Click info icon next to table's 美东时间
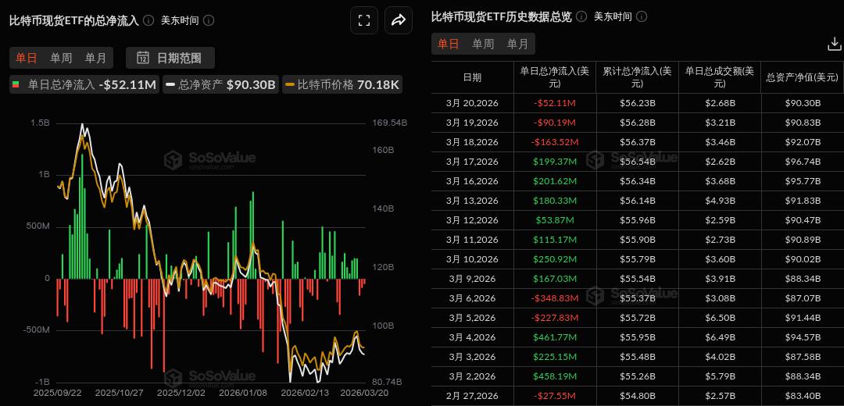 coord(642,16)
